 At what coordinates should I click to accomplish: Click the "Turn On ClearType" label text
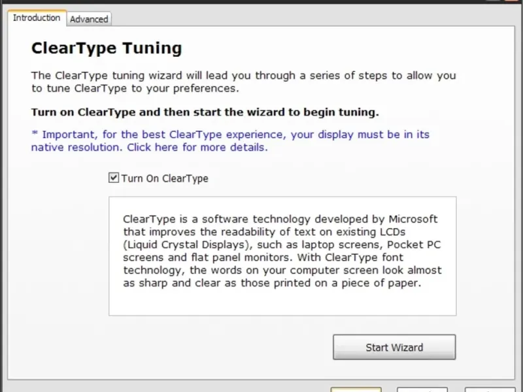point(165,178)
